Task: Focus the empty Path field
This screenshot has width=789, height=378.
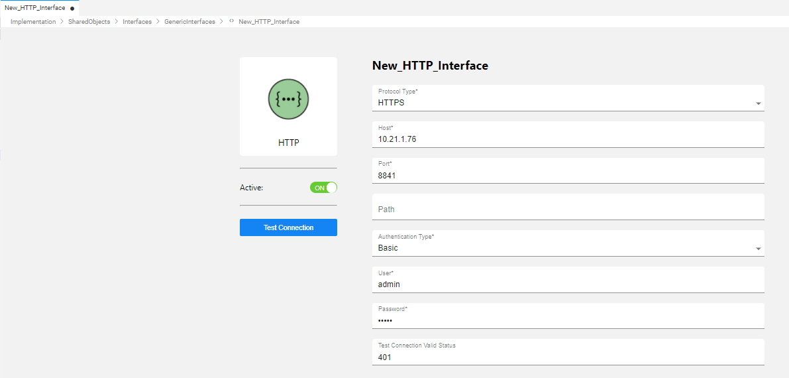Action: click(567, 209)
